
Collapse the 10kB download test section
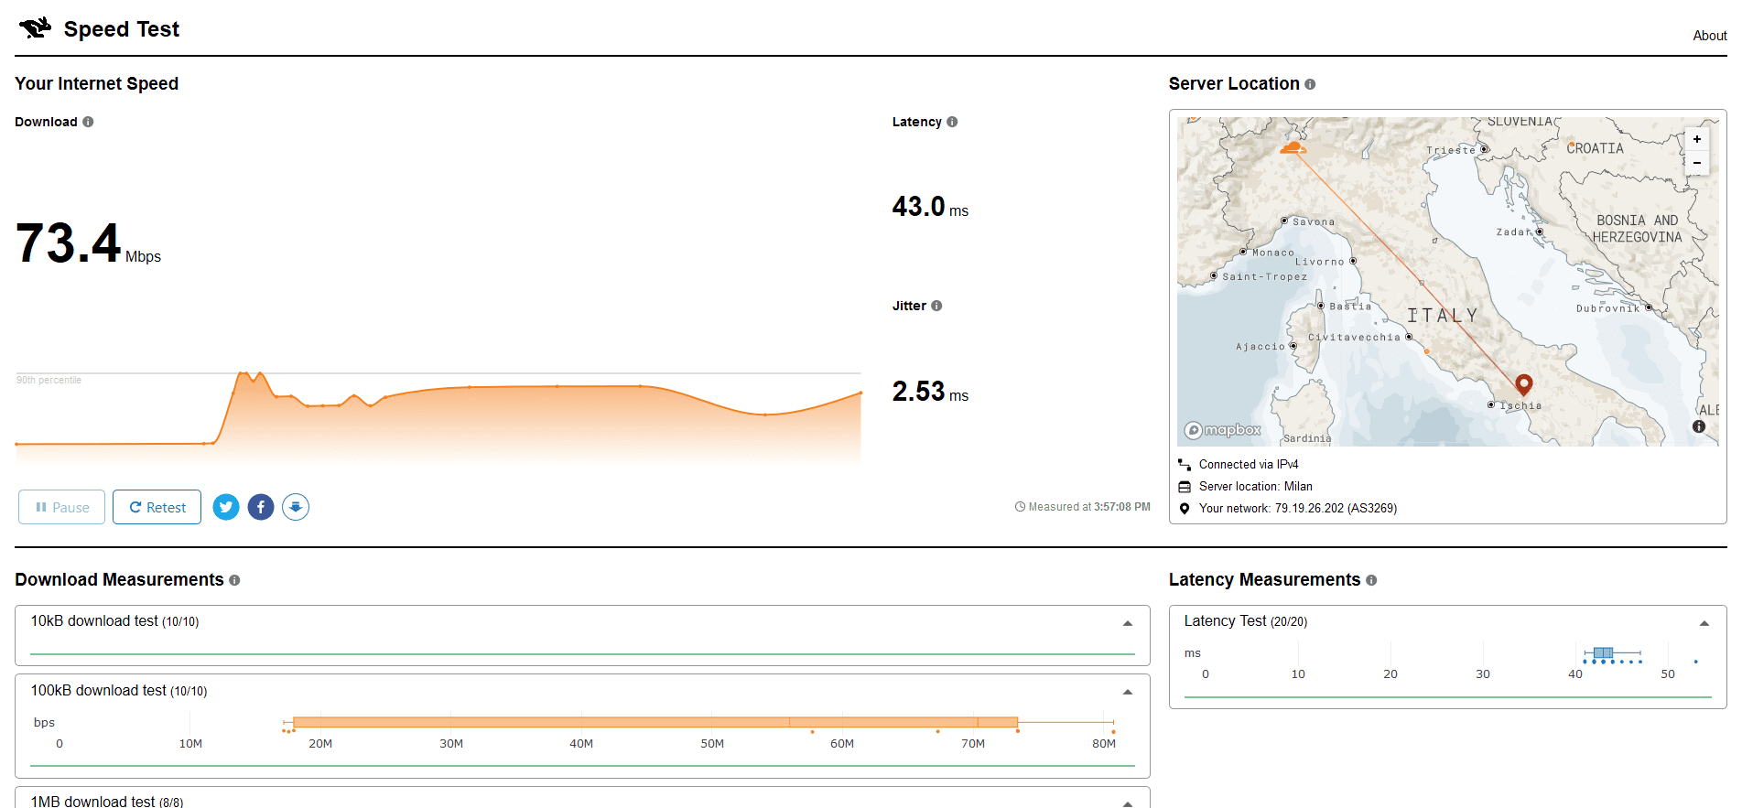coord(1128,623)
